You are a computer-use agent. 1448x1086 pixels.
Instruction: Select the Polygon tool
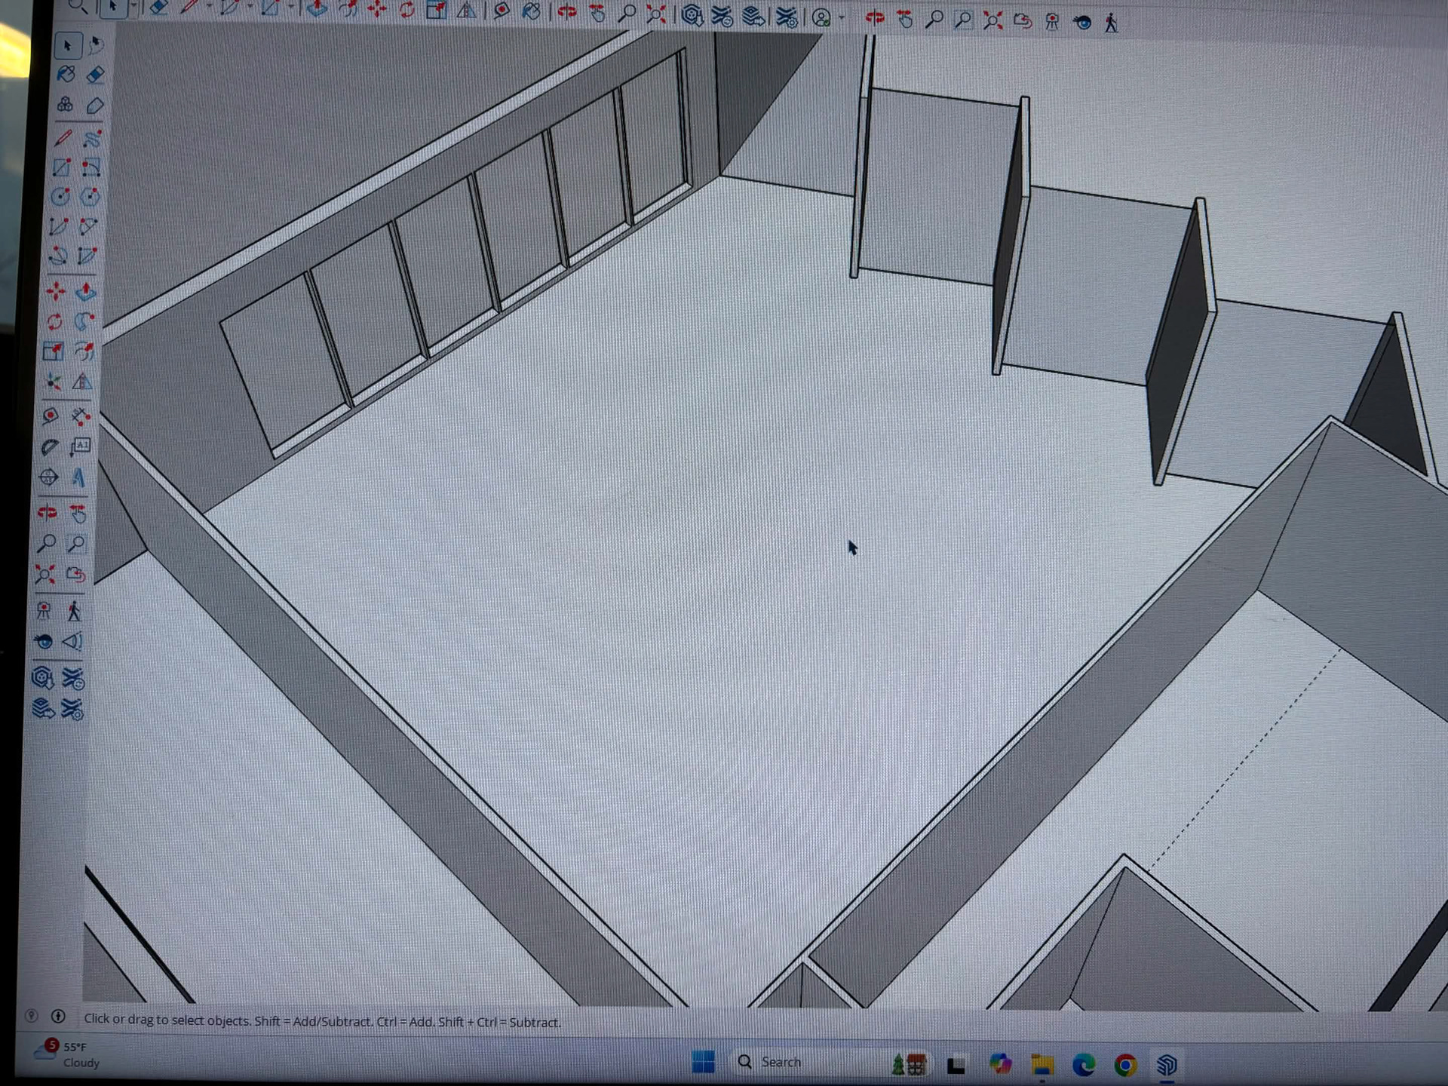[90, 197]
